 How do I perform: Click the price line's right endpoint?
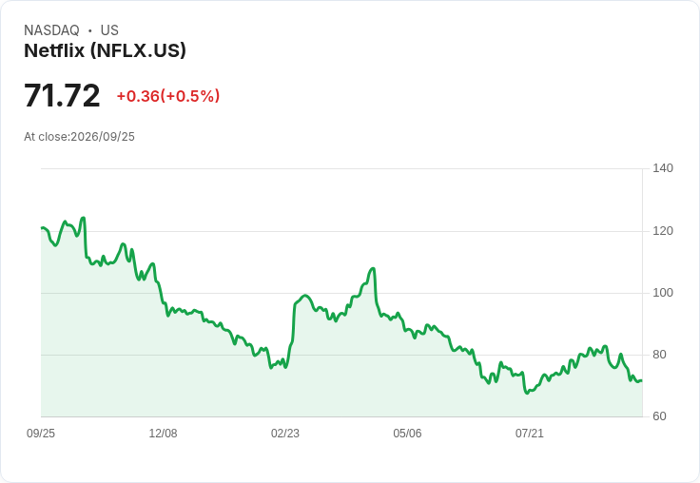(x=642, y=380)
